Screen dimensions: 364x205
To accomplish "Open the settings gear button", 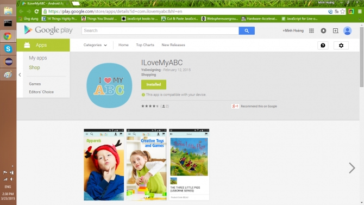I will 341,45.
